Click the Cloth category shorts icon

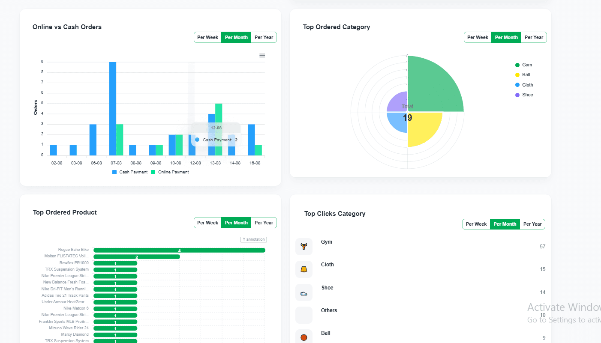click(x=304, y=269)
